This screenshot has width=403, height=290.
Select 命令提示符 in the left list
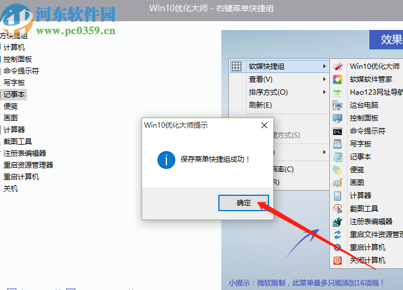[21, 71]
